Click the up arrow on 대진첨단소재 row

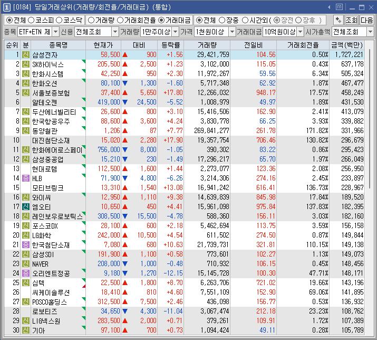[125, 140]
